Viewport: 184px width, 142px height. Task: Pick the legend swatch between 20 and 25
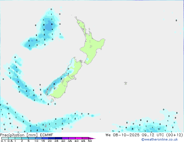pyautogui.click(x=52, y=138)
